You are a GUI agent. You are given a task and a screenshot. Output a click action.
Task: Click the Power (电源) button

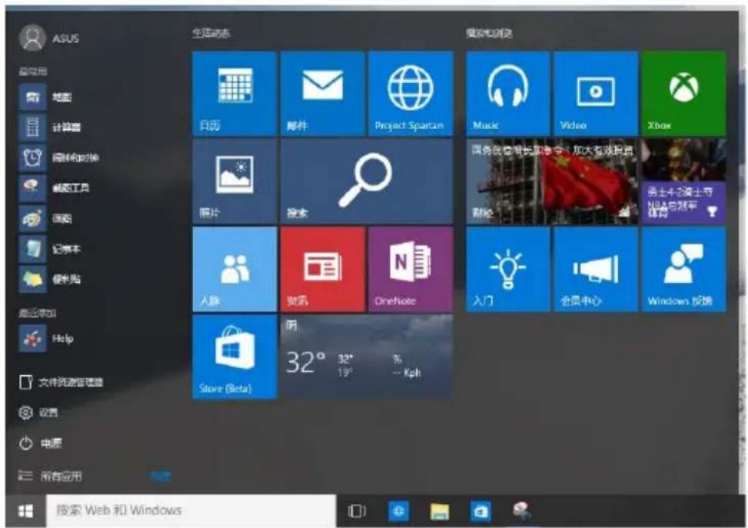(x=41, y=443)
